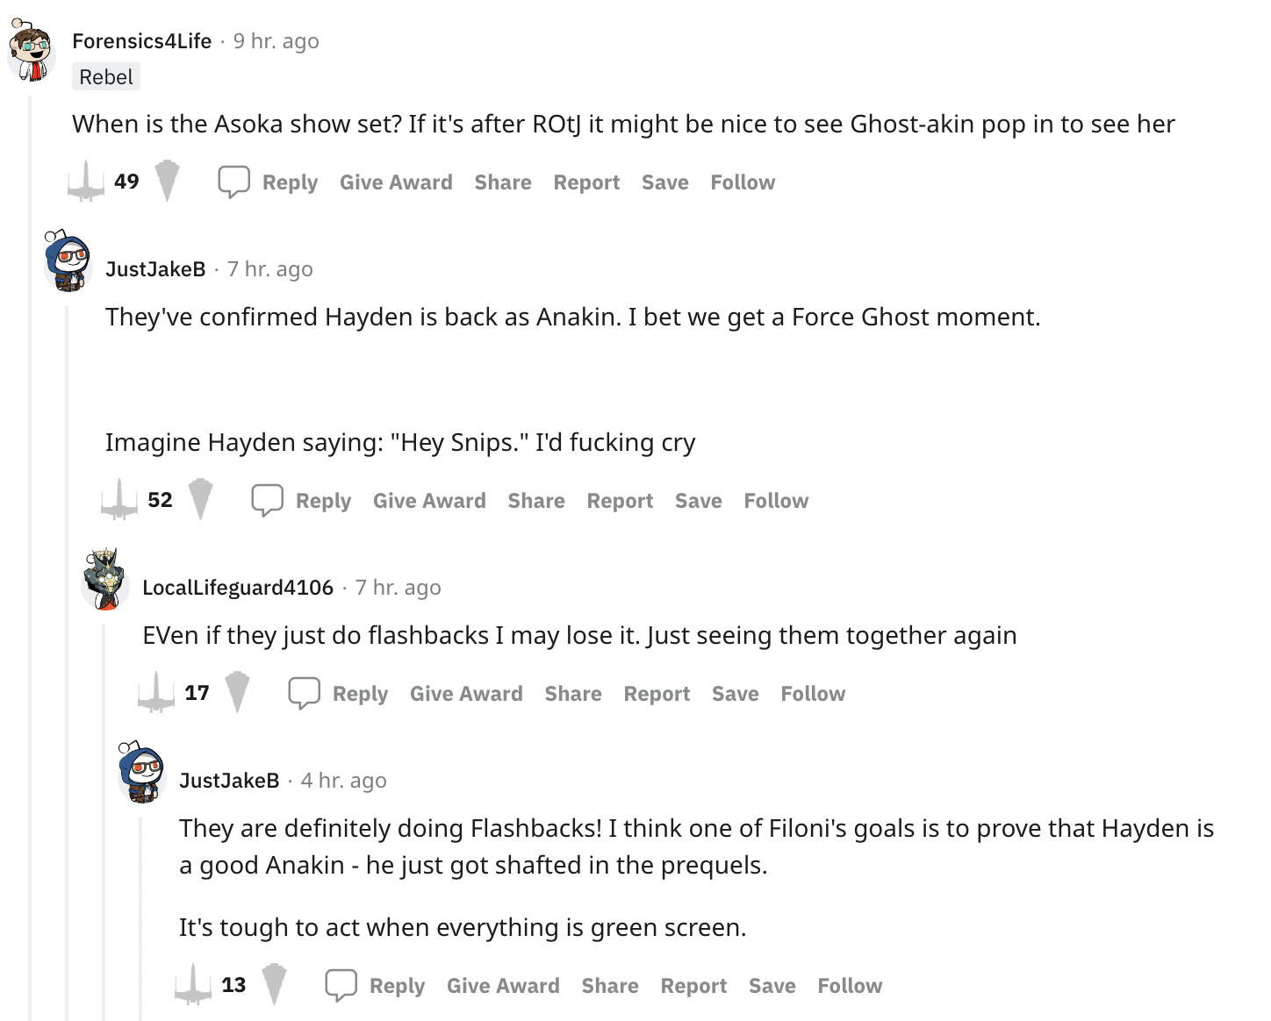Open JustJakeB username link, 4 hr. ago

click(x=229, y=781)
